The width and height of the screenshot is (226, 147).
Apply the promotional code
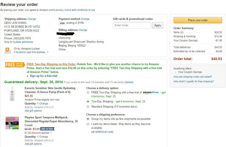point(157,25)
